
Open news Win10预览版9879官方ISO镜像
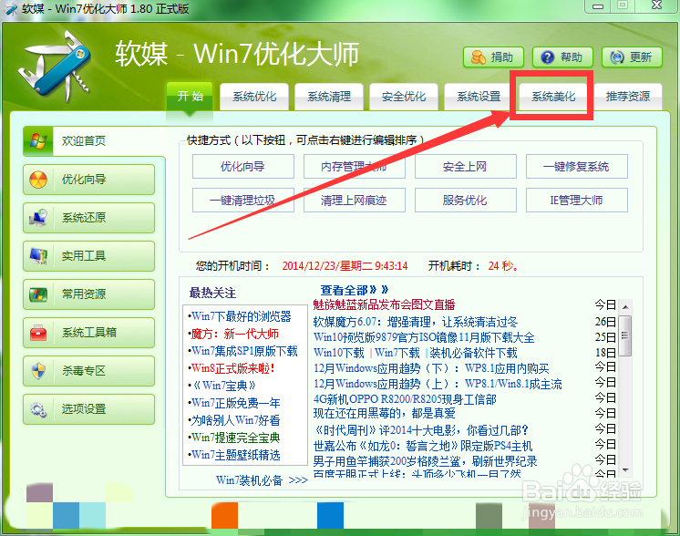click(x=424, y=337)
